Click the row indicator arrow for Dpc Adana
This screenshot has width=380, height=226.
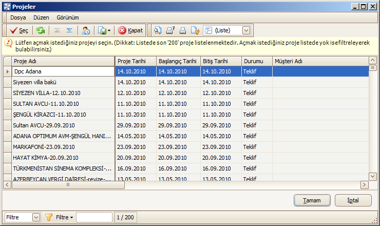(x=8, y=71)
